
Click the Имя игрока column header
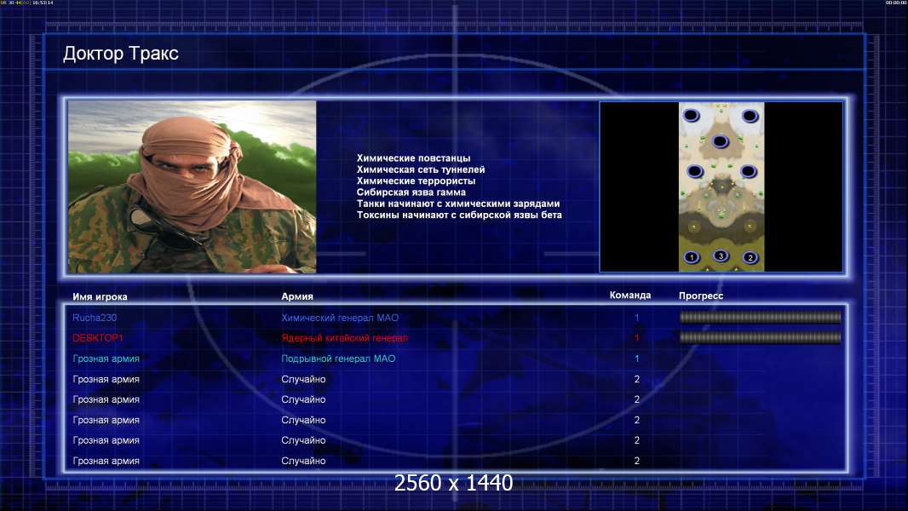(x=100, y=297)
